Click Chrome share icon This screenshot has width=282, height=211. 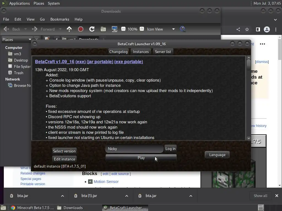click(x=238, y=29)
